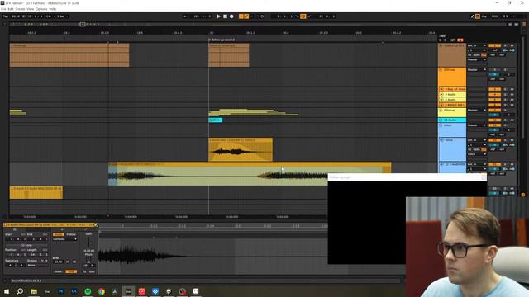Click the MIDI map mode button
The image size is (529, 297).
pyautogui.click(x=494, y=16)
